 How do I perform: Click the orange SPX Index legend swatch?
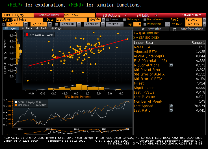tap(16, 105)
